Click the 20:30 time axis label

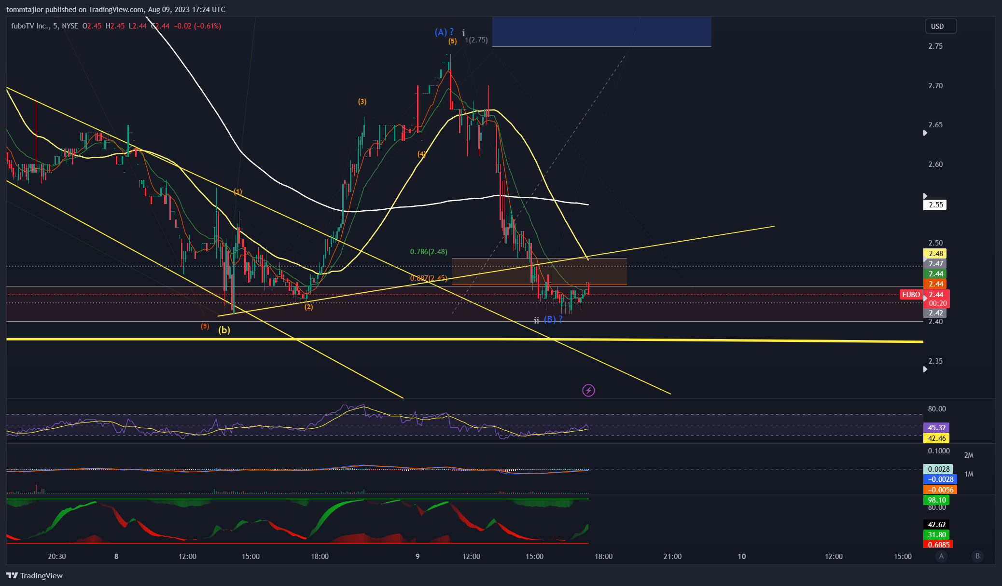coord(57,557)
